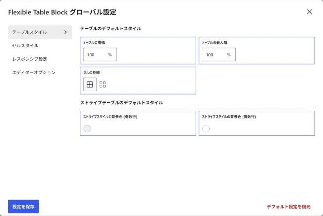Screen dimensions: 323x216
Task: Click the ストライプスタイルの背景色 (偶数行) label
Action: point(229,117)
